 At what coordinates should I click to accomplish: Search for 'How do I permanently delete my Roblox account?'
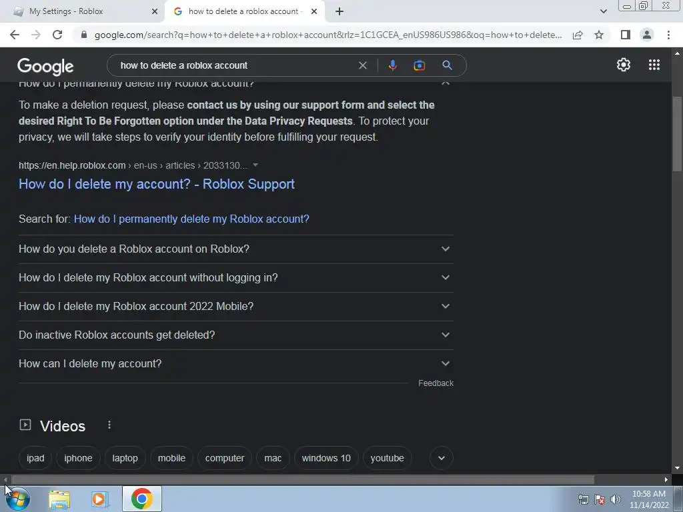click(191, 219)
